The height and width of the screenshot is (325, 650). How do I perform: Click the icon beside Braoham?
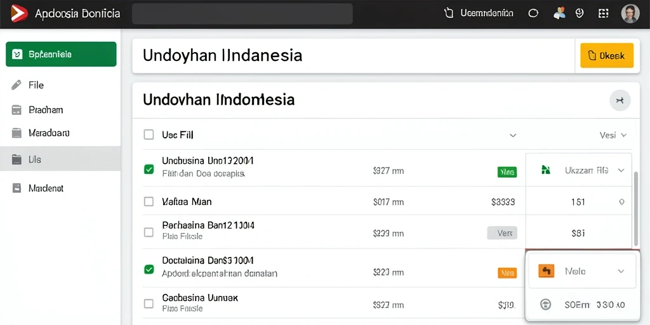tap(17, 110)
